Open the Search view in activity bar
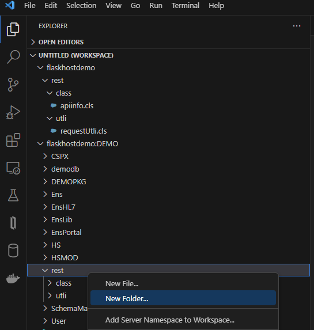The image size is (314, 330). (13, 56)
